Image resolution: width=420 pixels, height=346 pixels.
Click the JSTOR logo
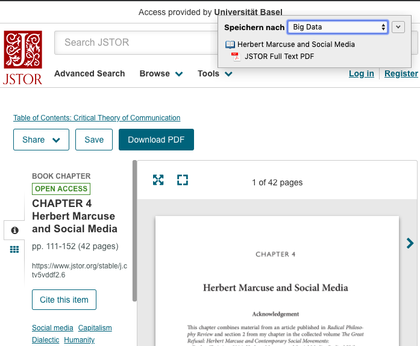pos(23,58)
